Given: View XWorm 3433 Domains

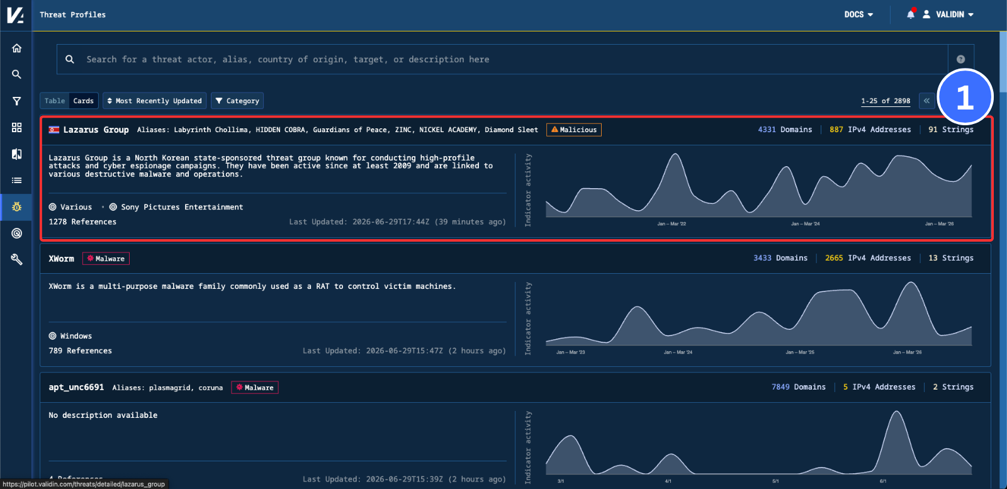Looking at the screenshot, I should tap(780, 258).
